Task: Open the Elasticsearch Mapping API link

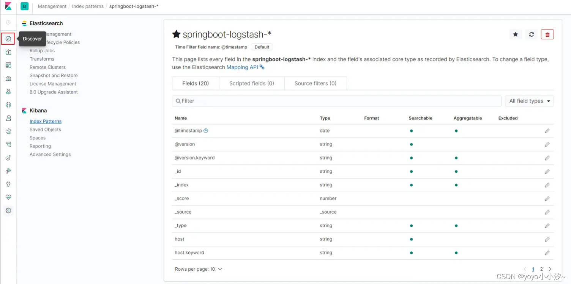Action: pos(245,67)
